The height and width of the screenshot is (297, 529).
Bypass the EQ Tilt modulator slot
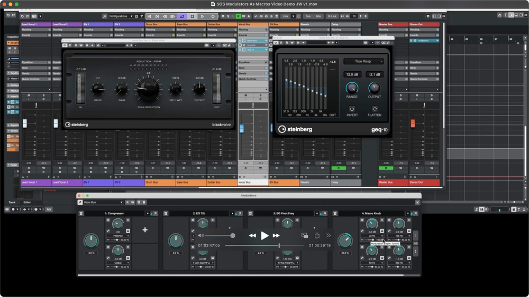[x=166, y=214]
